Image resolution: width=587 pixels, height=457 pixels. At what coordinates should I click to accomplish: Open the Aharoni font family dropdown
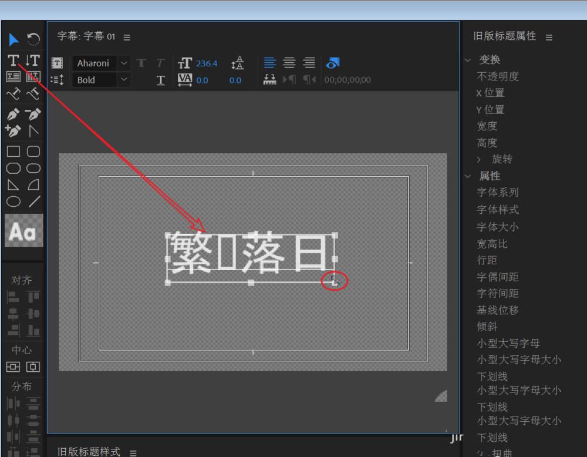coord(123,63)
